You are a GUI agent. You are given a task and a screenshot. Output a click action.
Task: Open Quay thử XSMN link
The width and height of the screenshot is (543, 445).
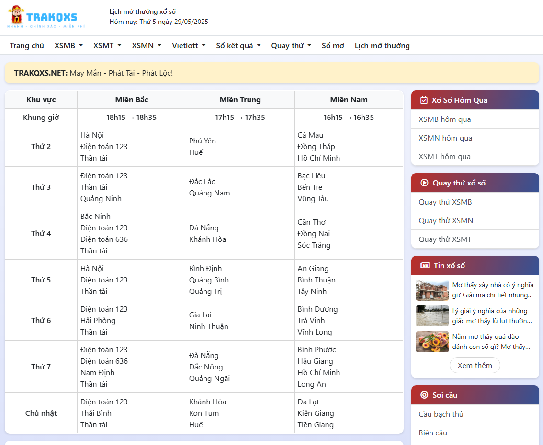click(x=446, y=220)
